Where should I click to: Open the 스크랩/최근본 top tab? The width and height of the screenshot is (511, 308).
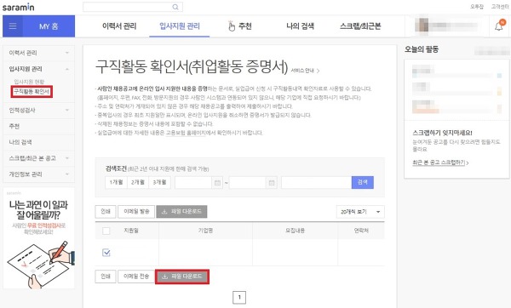360,26
